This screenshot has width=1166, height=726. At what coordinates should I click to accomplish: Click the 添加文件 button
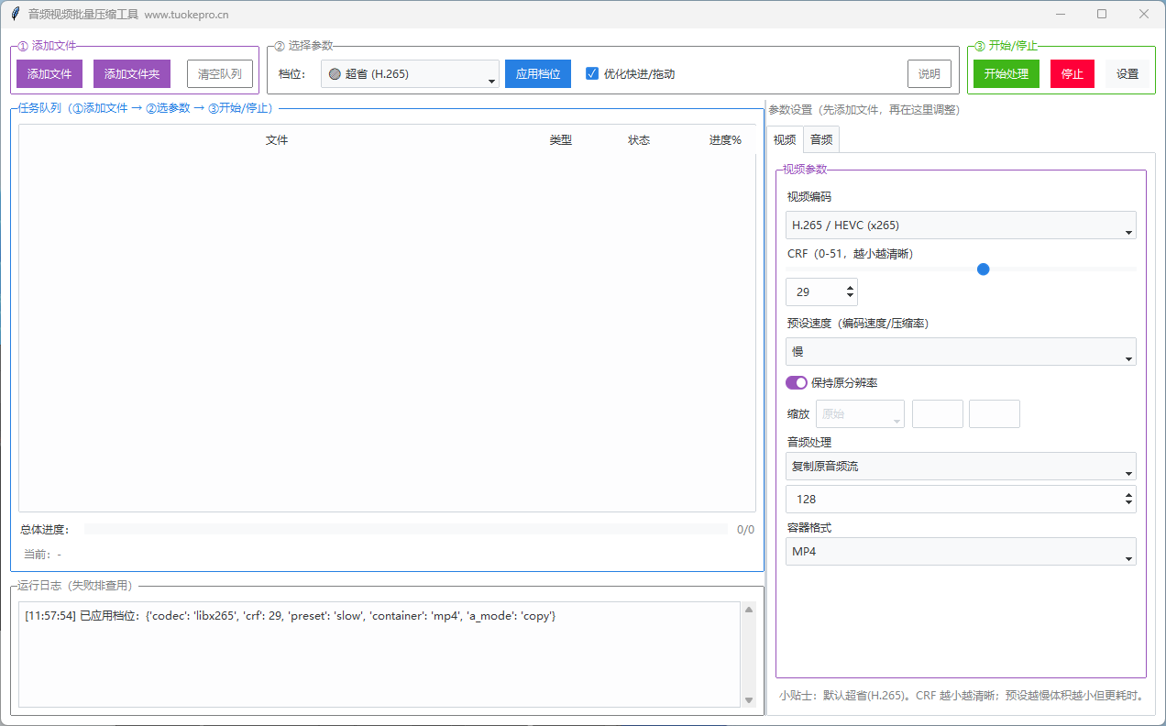pyautogui.click(x=49, y=74)
